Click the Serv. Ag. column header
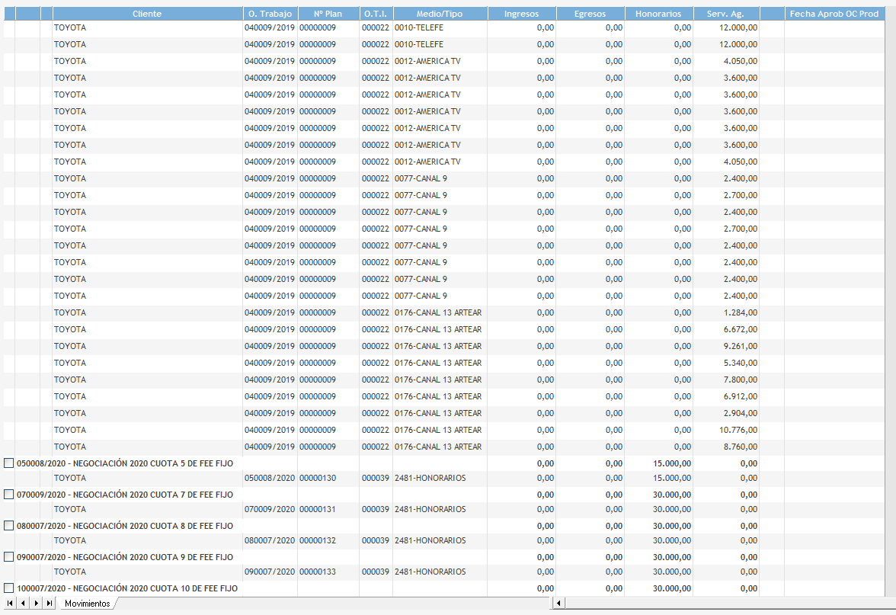The image size is (896, 615). click(x=726, y=14)
